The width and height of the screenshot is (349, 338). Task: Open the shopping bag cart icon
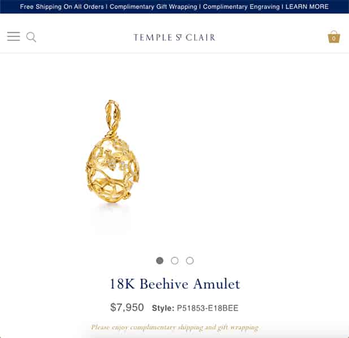click(x=334, y=37)
